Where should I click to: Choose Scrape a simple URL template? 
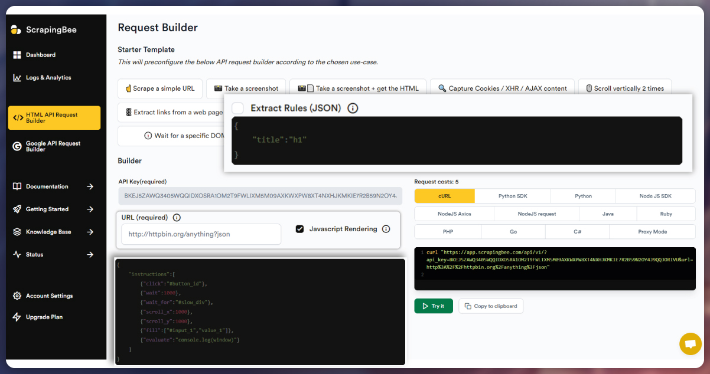pos(160,88)
